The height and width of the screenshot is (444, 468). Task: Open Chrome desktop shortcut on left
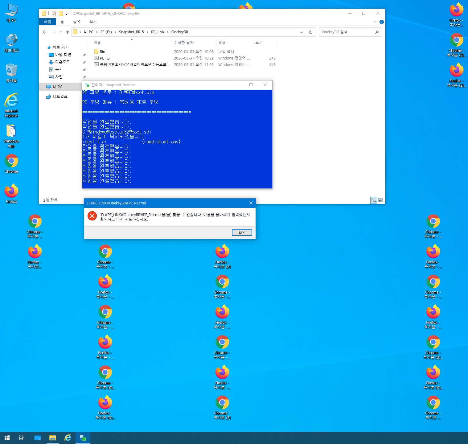pyautogui.click(x=11, y=163)
